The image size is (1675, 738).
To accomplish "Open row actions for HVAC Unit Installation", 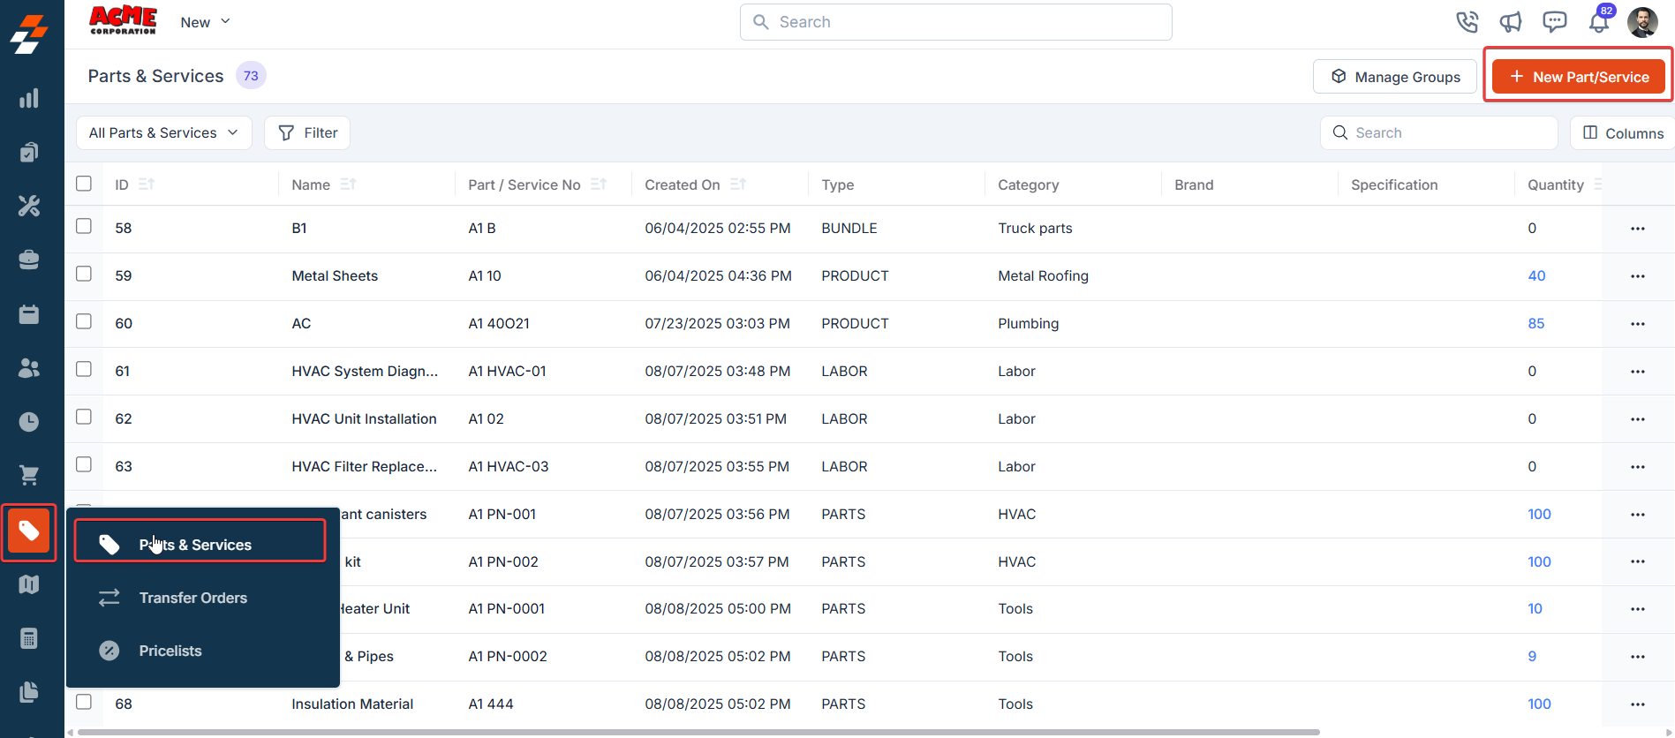I will tap(1638, 419).
